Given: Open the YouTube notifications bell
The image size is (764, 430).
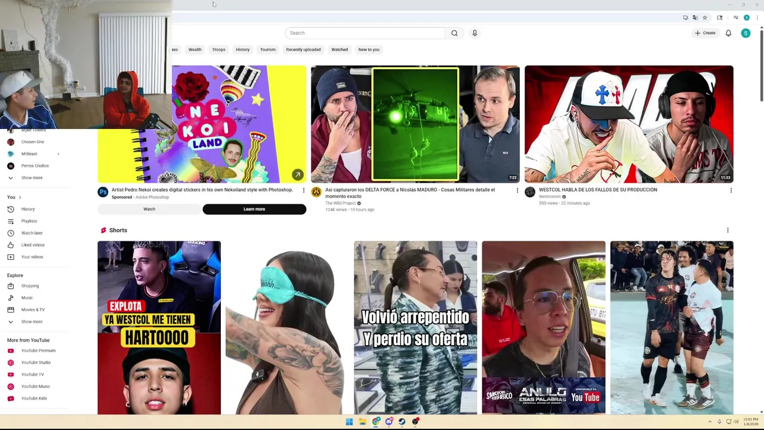Looking at the screenshot, I should click(x=728, y=33).
